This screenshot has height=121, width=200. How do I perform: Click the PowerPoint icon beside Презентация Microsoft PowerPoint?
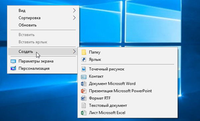[x=84, y=91]
